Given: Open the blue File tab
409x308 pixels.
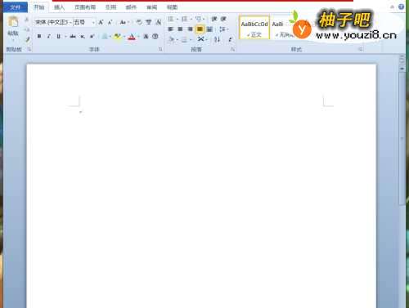Looking at the screenshot, I should [16, 7].
